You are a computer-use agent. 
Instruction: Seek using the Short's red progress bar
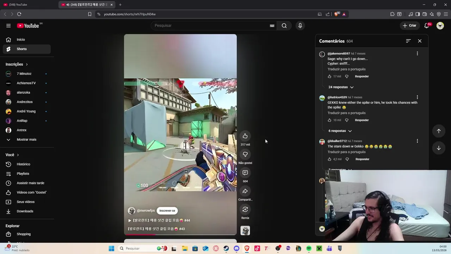point(180,234)
